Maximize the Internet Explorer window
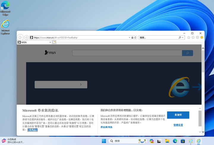The image size is (214, 145). [x=192, y=33]
